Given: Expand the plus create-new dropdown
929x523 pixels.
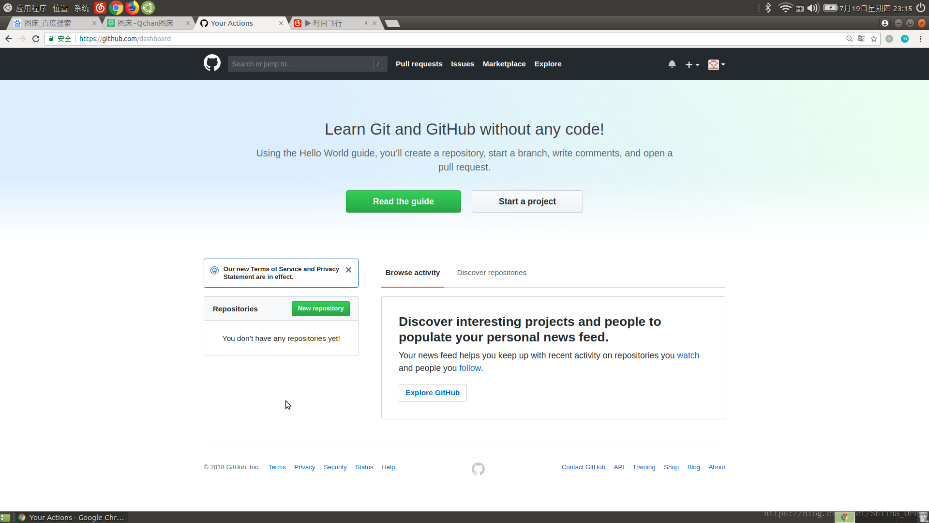Looking at the screenshot, I should pyautogui.click(x=692, y=64).
